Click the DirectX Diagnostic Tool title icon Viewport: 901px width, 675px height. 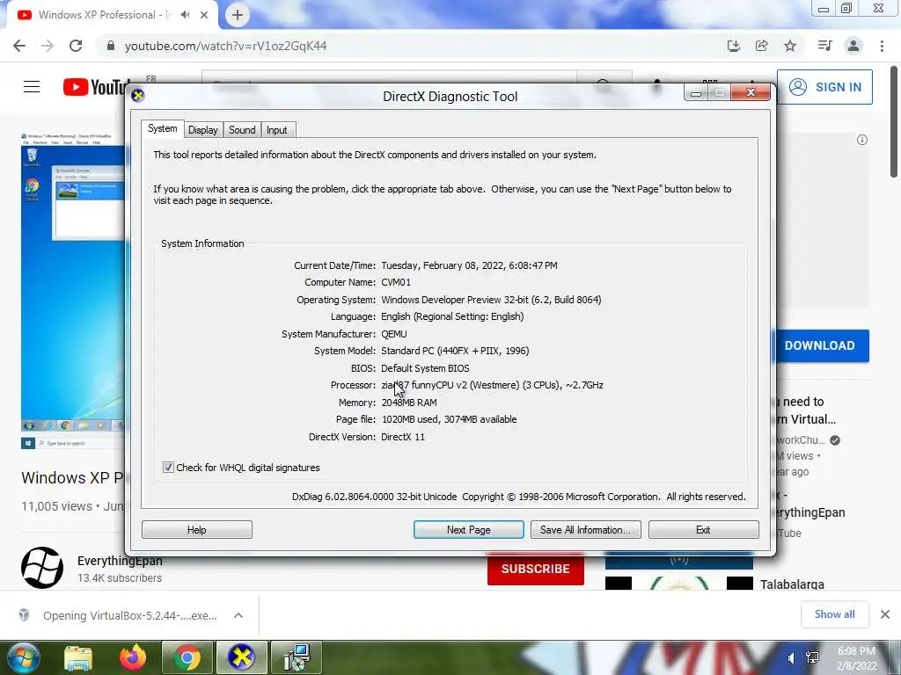pyautogui.click(x=138, y=95)
